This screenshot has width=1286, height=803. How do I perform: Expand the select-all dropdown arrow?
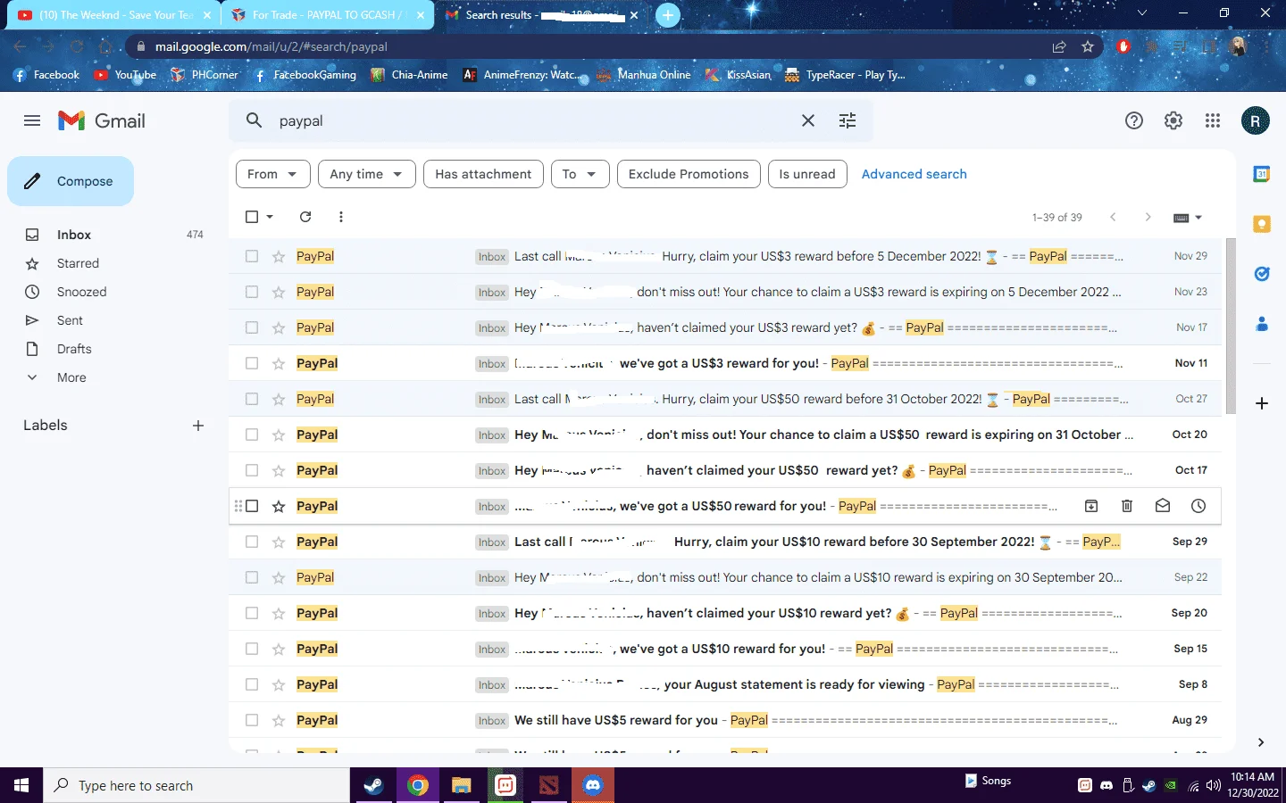pos(270,217)
